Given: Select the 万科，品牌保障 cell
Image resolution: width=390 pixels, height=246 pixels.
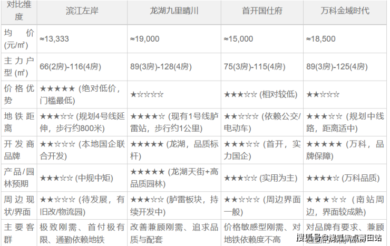Looking at the screenshot, I should (x=345, y=150).
